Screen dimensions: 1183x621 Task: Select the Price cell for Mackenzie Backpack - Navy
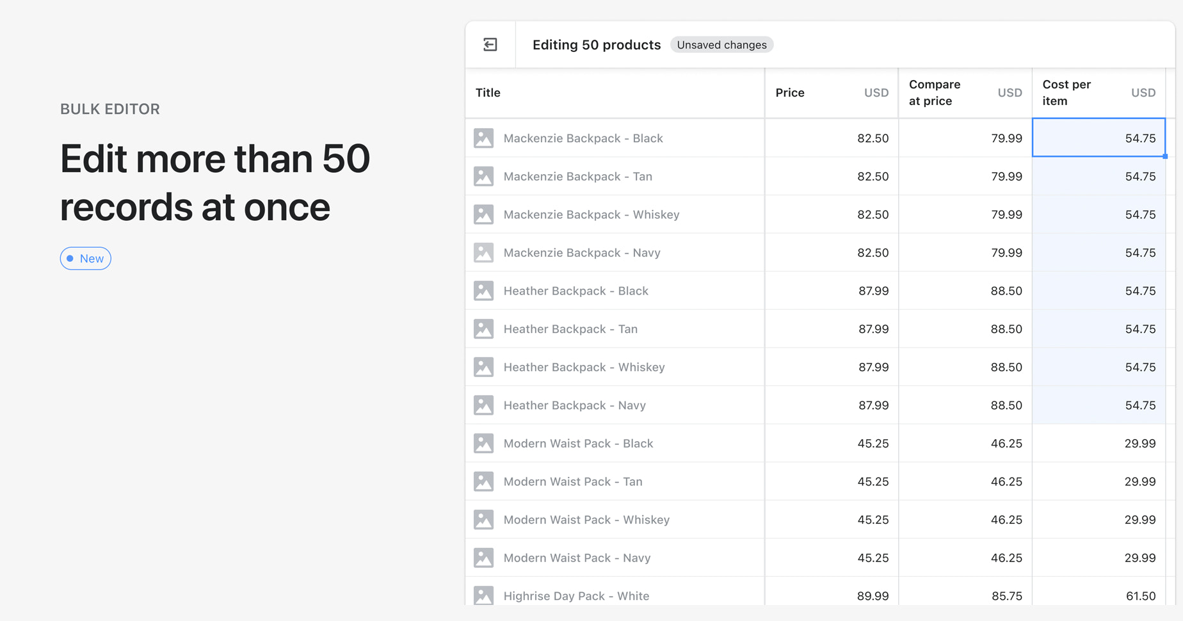point(832,252)
